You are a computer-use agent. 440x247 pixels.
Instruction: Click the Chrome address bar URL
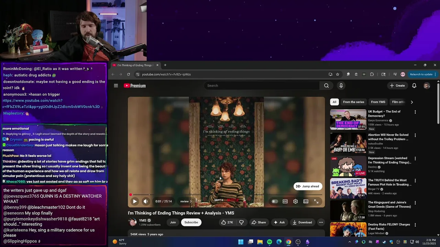166,74
